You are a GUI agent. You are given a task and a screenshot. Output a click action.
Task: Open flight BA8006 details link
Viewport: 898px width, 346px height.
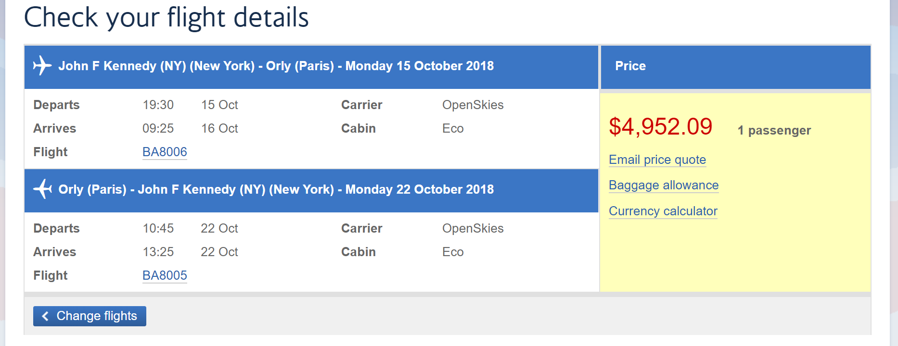pos(165,152)
